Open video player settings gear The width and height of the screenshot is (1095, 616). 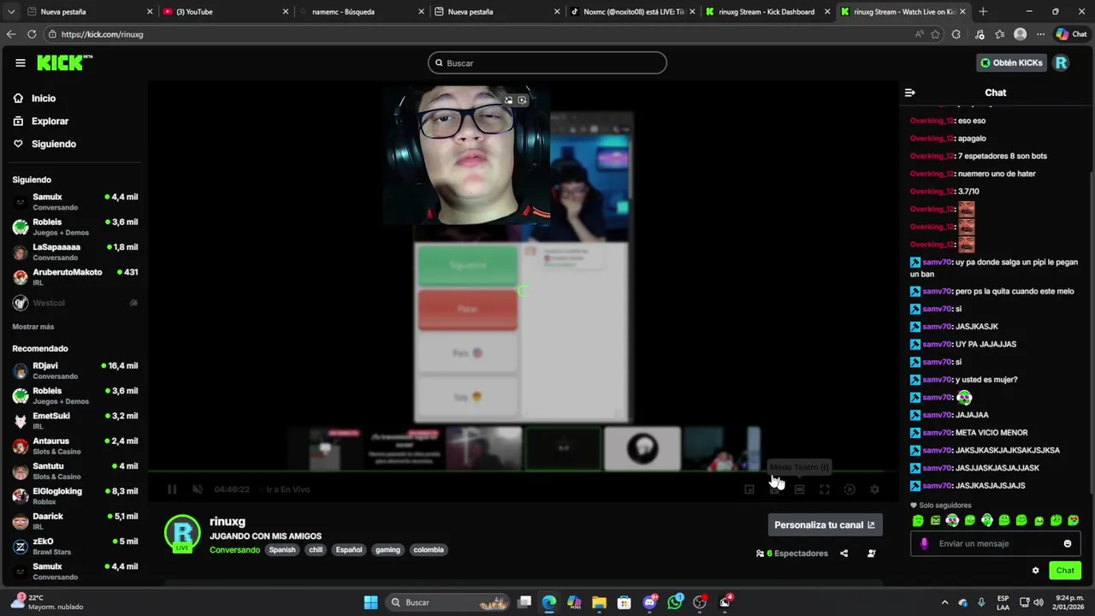[x=874, y=489]
